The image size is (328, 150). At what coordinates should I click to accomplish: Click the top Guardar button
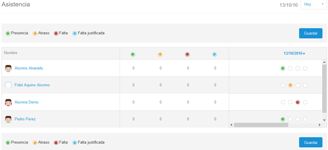tap(310, 33)
